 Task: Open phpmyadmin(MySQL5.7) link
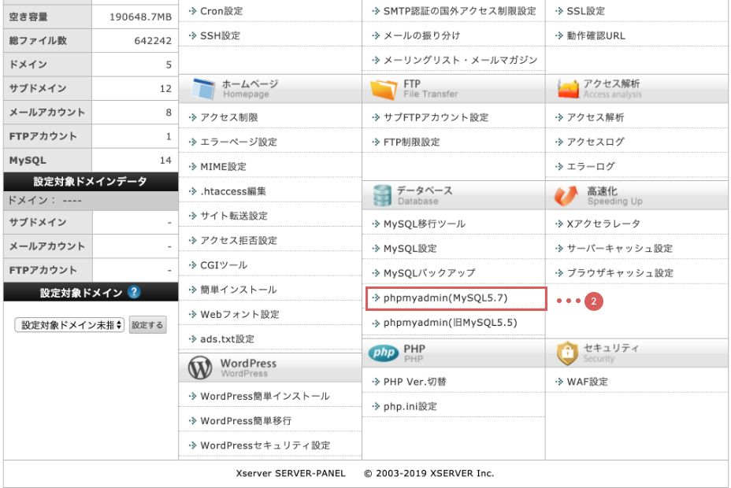[445, 298]
